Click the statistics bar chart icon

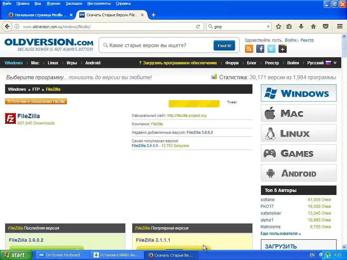pos(214,77)
